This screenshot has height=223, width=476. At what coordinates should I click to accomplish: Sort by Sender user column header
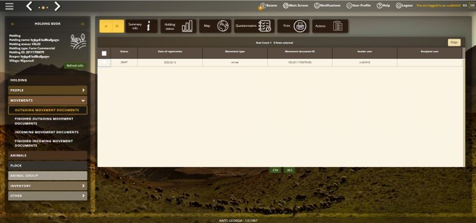[x=365, y=53]
